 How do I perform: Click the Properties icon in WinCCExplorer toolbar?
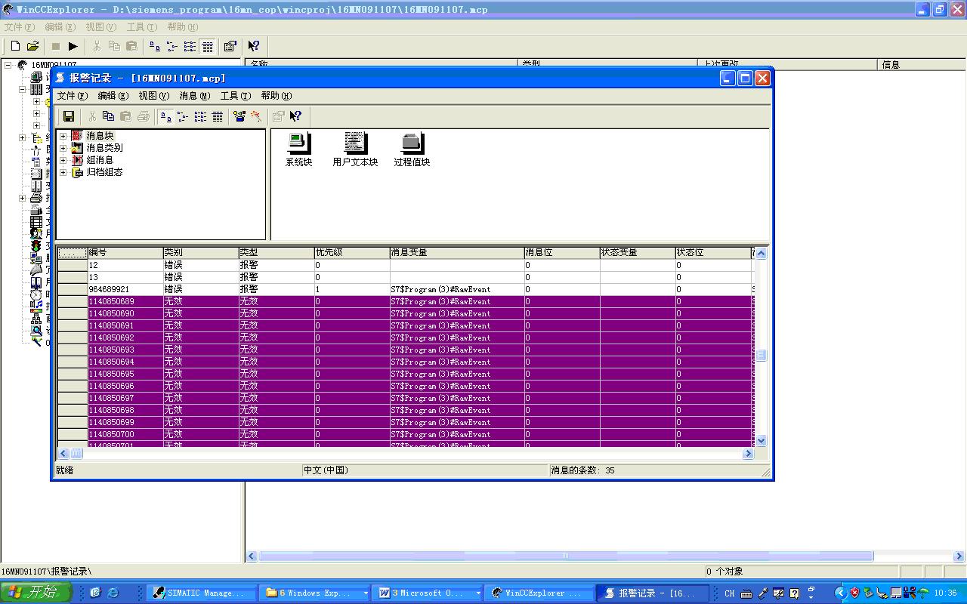click(230, 46)
